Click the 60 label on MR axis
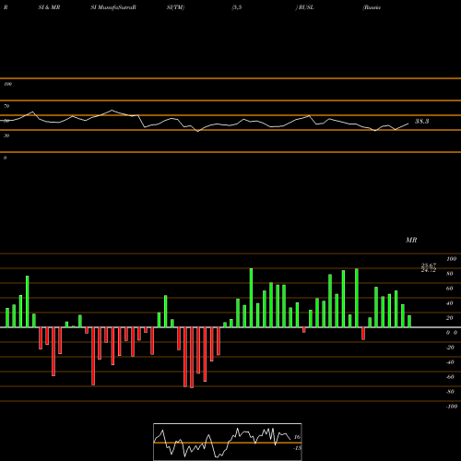 [449, 289]
